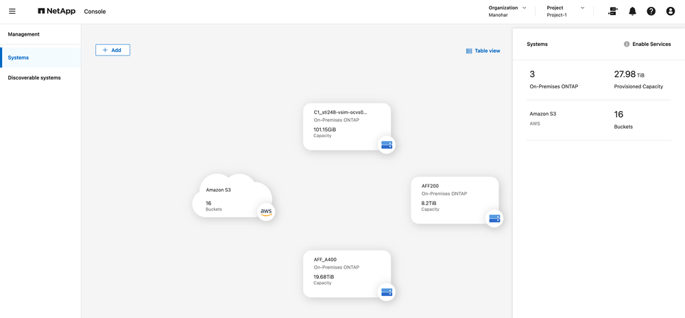The width and height of the screenshot is (685, 318).
Task: Click the 19.68TiB capacity value
Action: click(x=324, y=277)
